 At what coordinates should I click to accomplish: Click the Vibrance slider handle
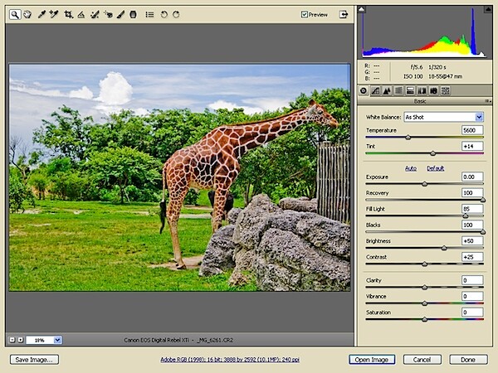[x=425, y=303]
